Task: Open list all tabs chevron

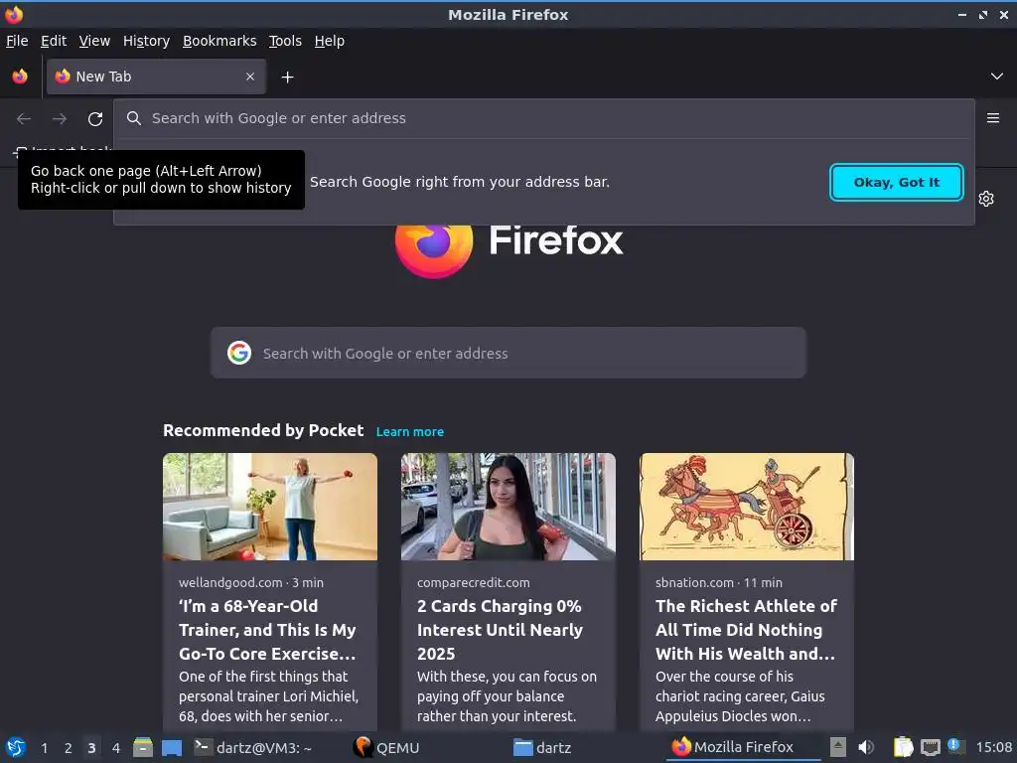Action: click(997, 76)
